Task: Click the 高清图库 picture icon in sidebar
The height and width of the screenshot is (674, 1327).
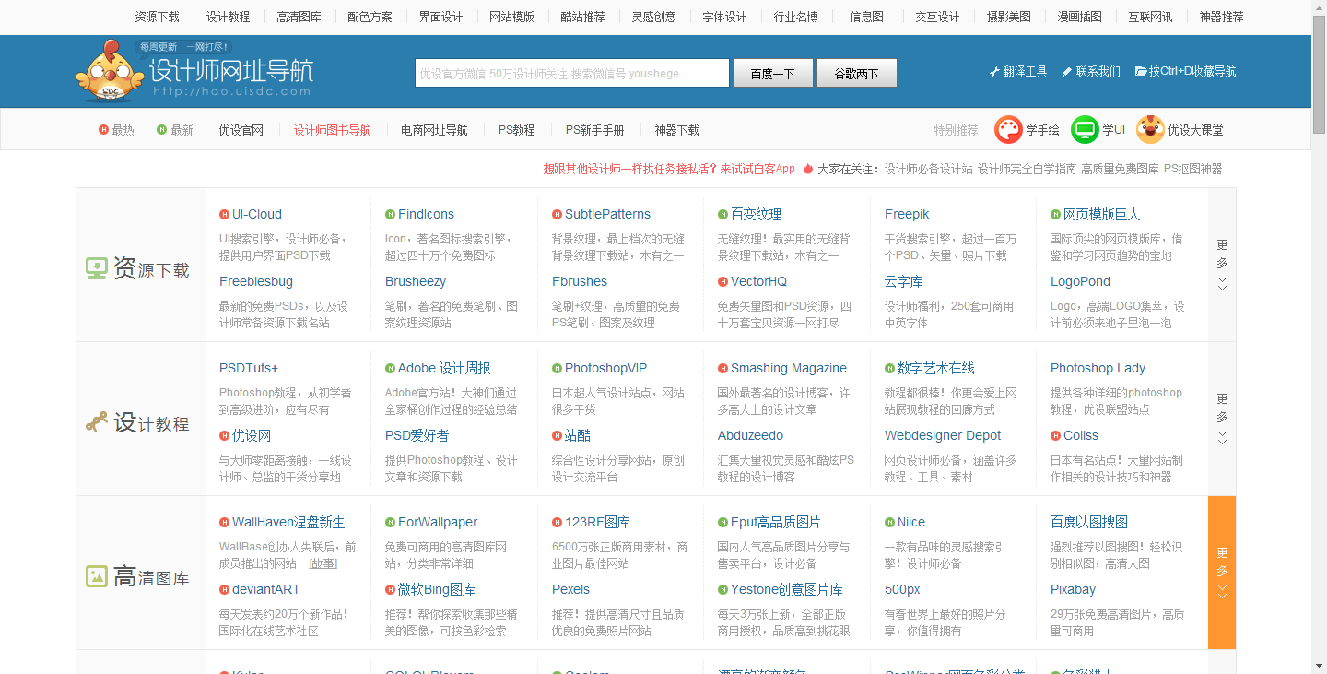Action: tap(98, 574)
